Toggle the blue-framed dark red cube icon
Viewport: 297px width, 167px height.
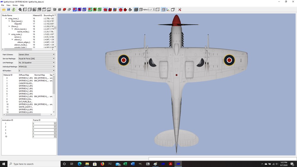[80, 10]
